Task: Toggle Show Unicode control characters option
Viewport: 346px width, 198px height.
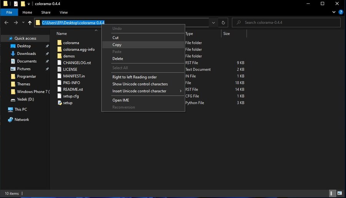Action: point(140,84)
